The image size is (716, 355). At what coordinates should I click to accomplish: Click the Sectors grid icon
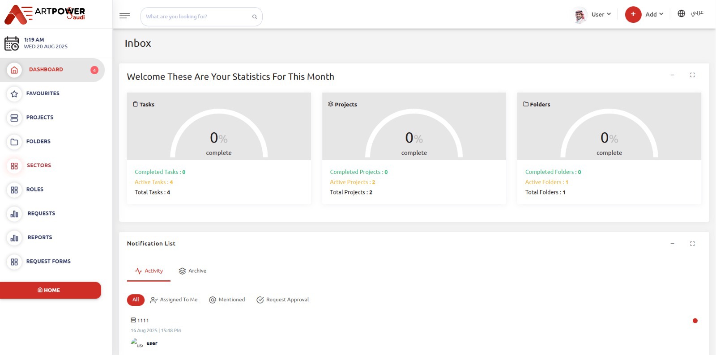click(x=14, y=166)
